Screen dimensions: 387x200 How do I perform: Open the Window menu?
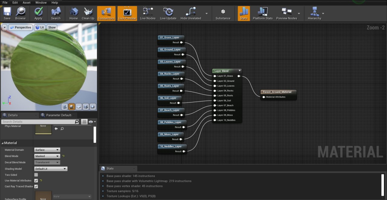click(41, 2)
